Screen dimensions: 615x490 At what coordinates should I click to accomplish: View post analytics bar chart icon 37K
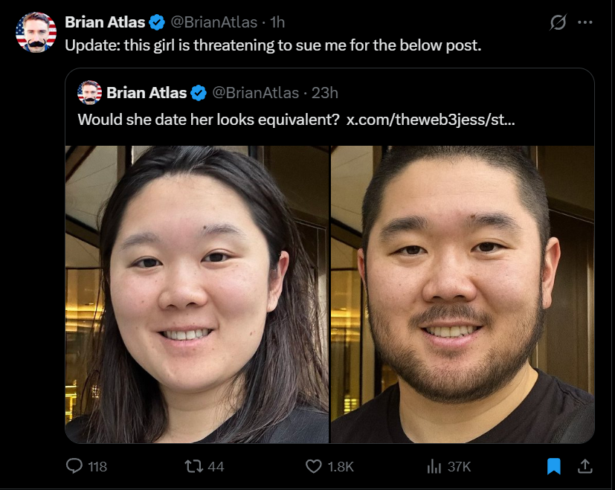[434, 466]
